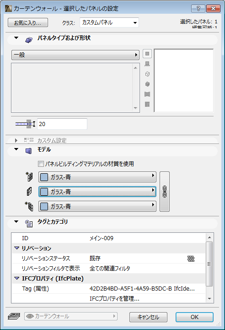
Task: Click the キャンセル button
Action: tap(148, 317)
